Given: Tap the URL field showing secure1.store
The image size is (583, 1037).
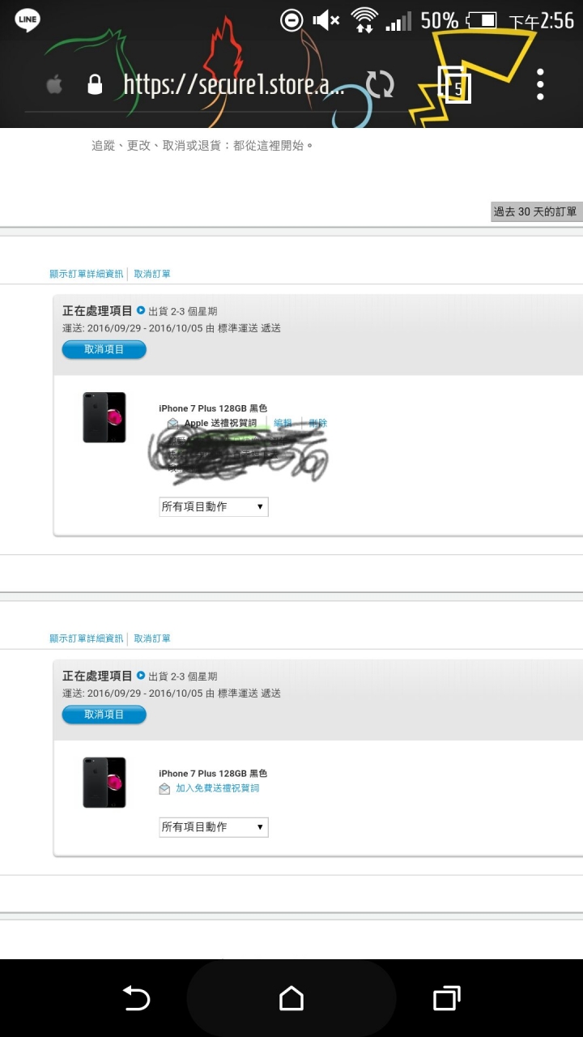Looking at the screenshot, I should 235,84.
